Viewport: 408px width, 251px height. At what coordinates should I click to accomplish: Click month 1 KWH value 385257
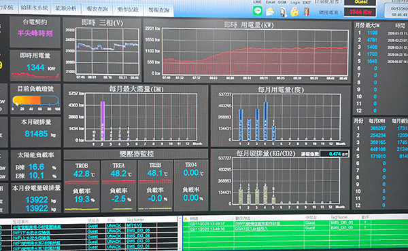378,128
